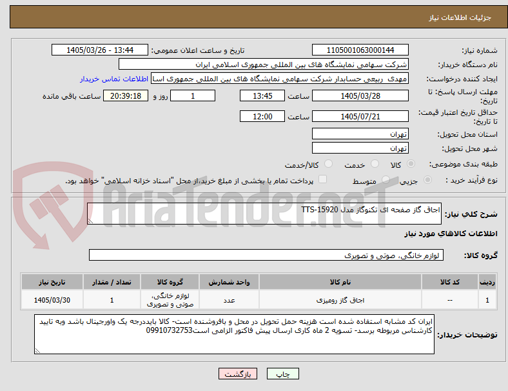Click the جزئیات اطلاعات نیاز page header
Screen dimensions: 508x391
click(x=460, y=17)
